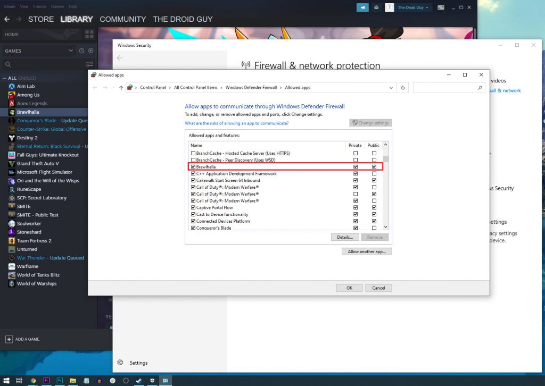
Task: Click ADD A GAME in Steam
Action: 22,339
